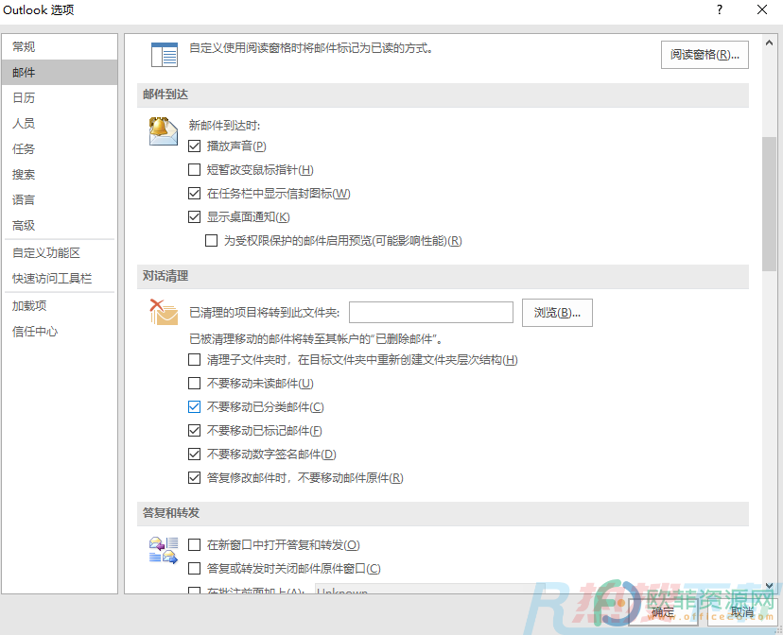Open 自定义功能区 category
Screen dimensions: 783x635
(60, 253)
